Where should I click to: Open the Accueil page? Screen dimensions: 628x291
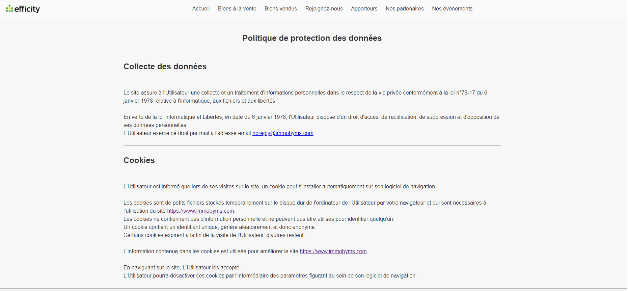coord(201,9)
